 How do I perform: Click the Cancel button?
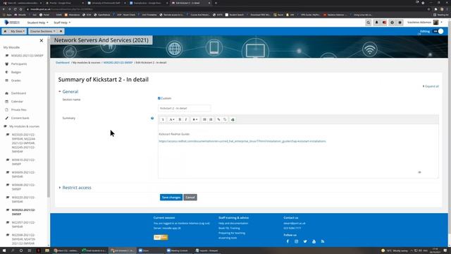pos(190,198)
